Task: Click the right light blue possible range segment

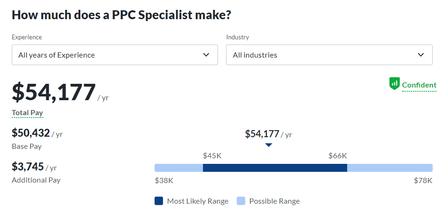Action: (x=390, y=168)
